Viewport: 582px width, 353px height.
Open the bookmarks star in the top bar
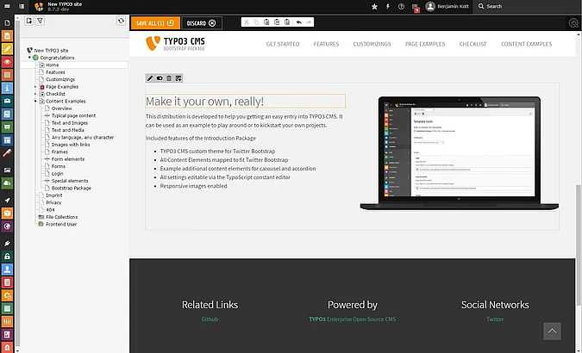[373, 6]
